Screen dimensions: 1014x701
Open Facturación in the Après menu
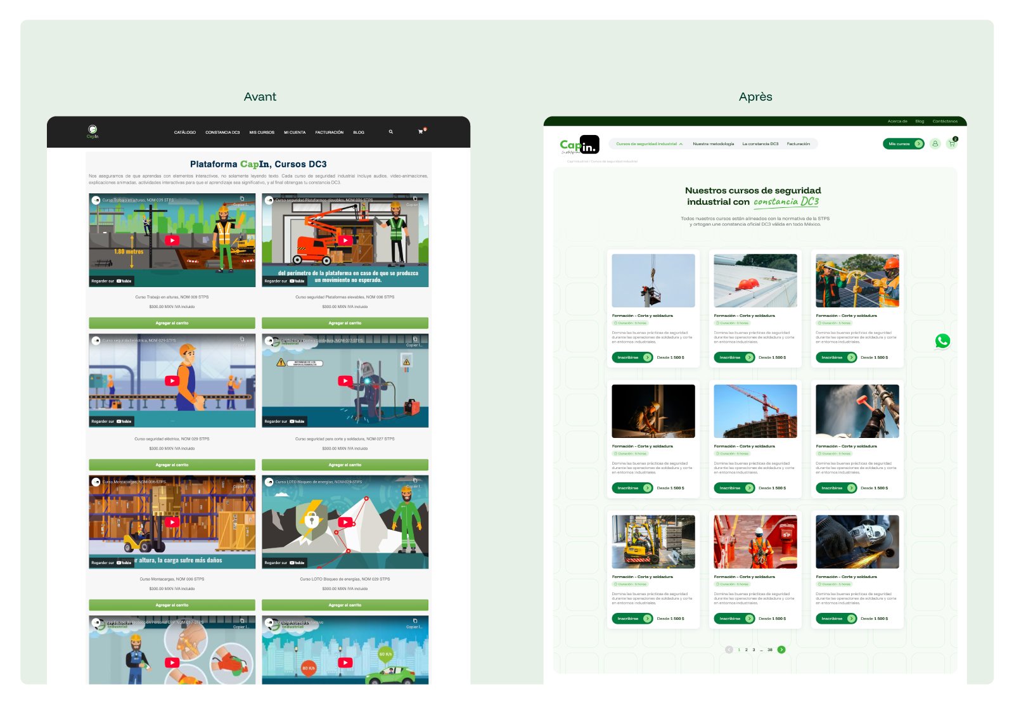pyautogui.click(x=799, y=144)
